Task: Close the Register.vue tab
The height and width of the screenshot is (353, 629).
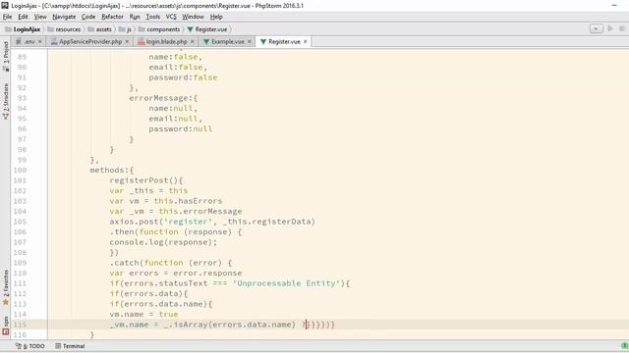Action: point(306,41)
